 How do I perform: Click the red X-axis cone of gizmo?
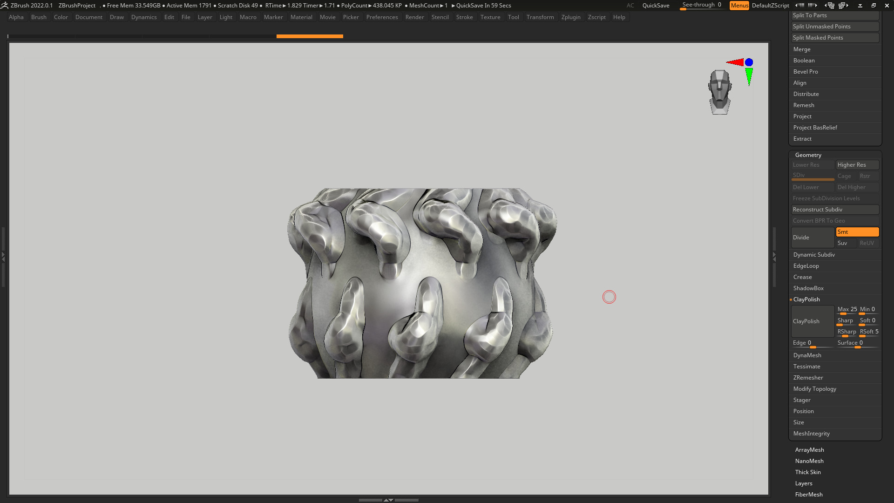(736, 62)
